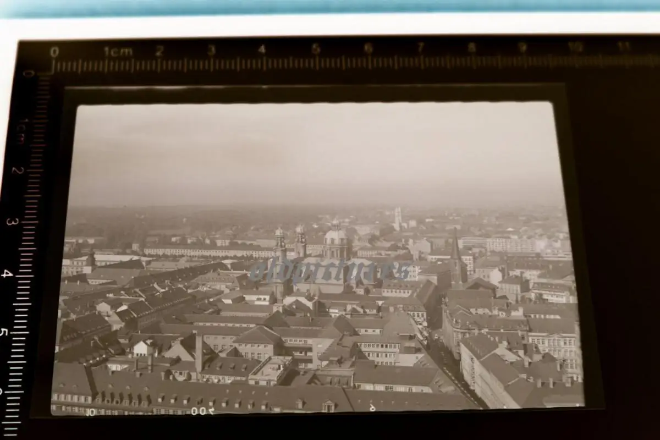This screenshot has width=660, height=440.
Task: Click the number 3 on top ruler
Action: click(x=211, y=51)
